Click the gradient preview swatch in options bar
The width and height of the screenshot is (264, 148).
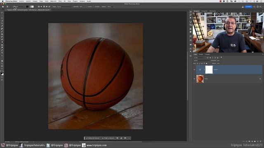pos(30,7)
